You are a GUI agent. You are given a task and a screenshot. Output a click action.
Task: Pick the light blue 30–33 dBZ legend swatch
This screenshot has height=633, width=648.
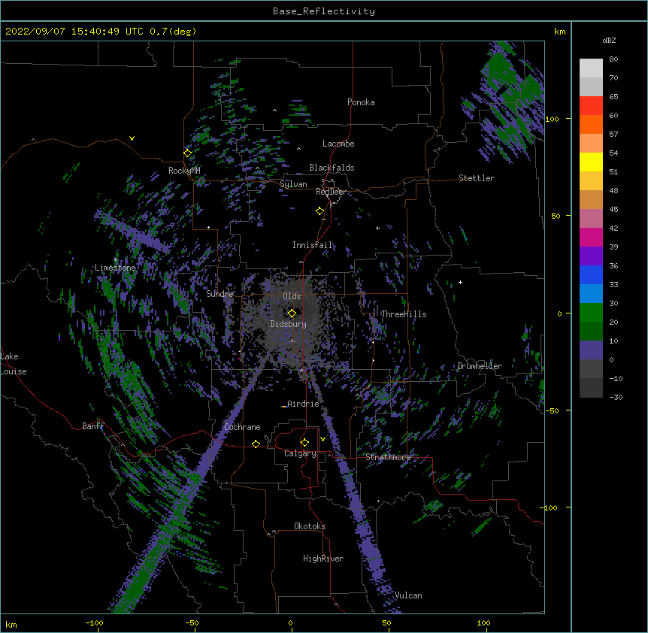591,294
